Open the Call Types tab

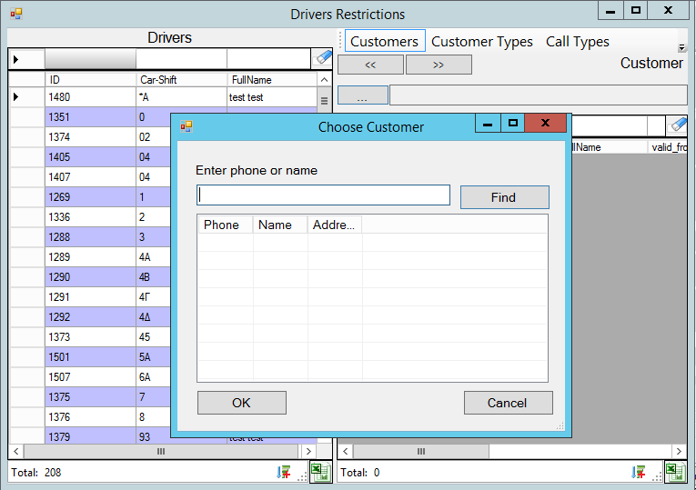pyautogui.click(x=577, y=42)
